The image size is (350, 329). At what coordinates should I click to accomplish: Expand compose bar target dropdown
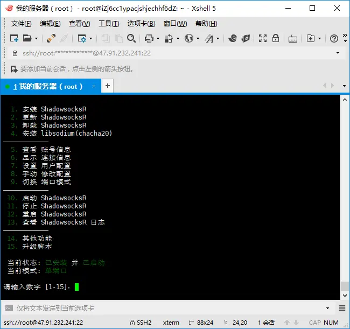(x=327, y=308)
